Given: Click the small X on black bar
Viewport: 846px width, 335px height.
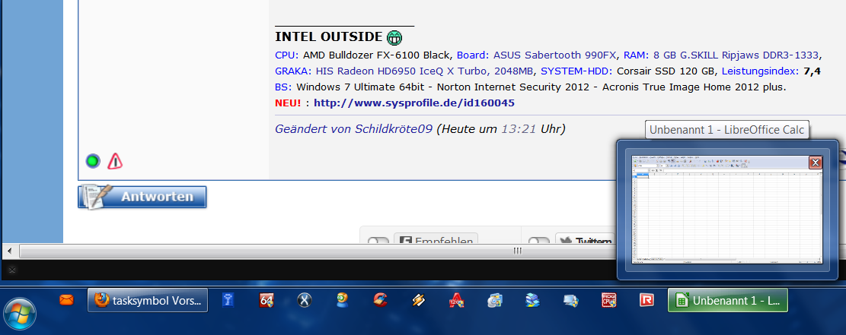Looking at the screenshot, I should 12,270.
